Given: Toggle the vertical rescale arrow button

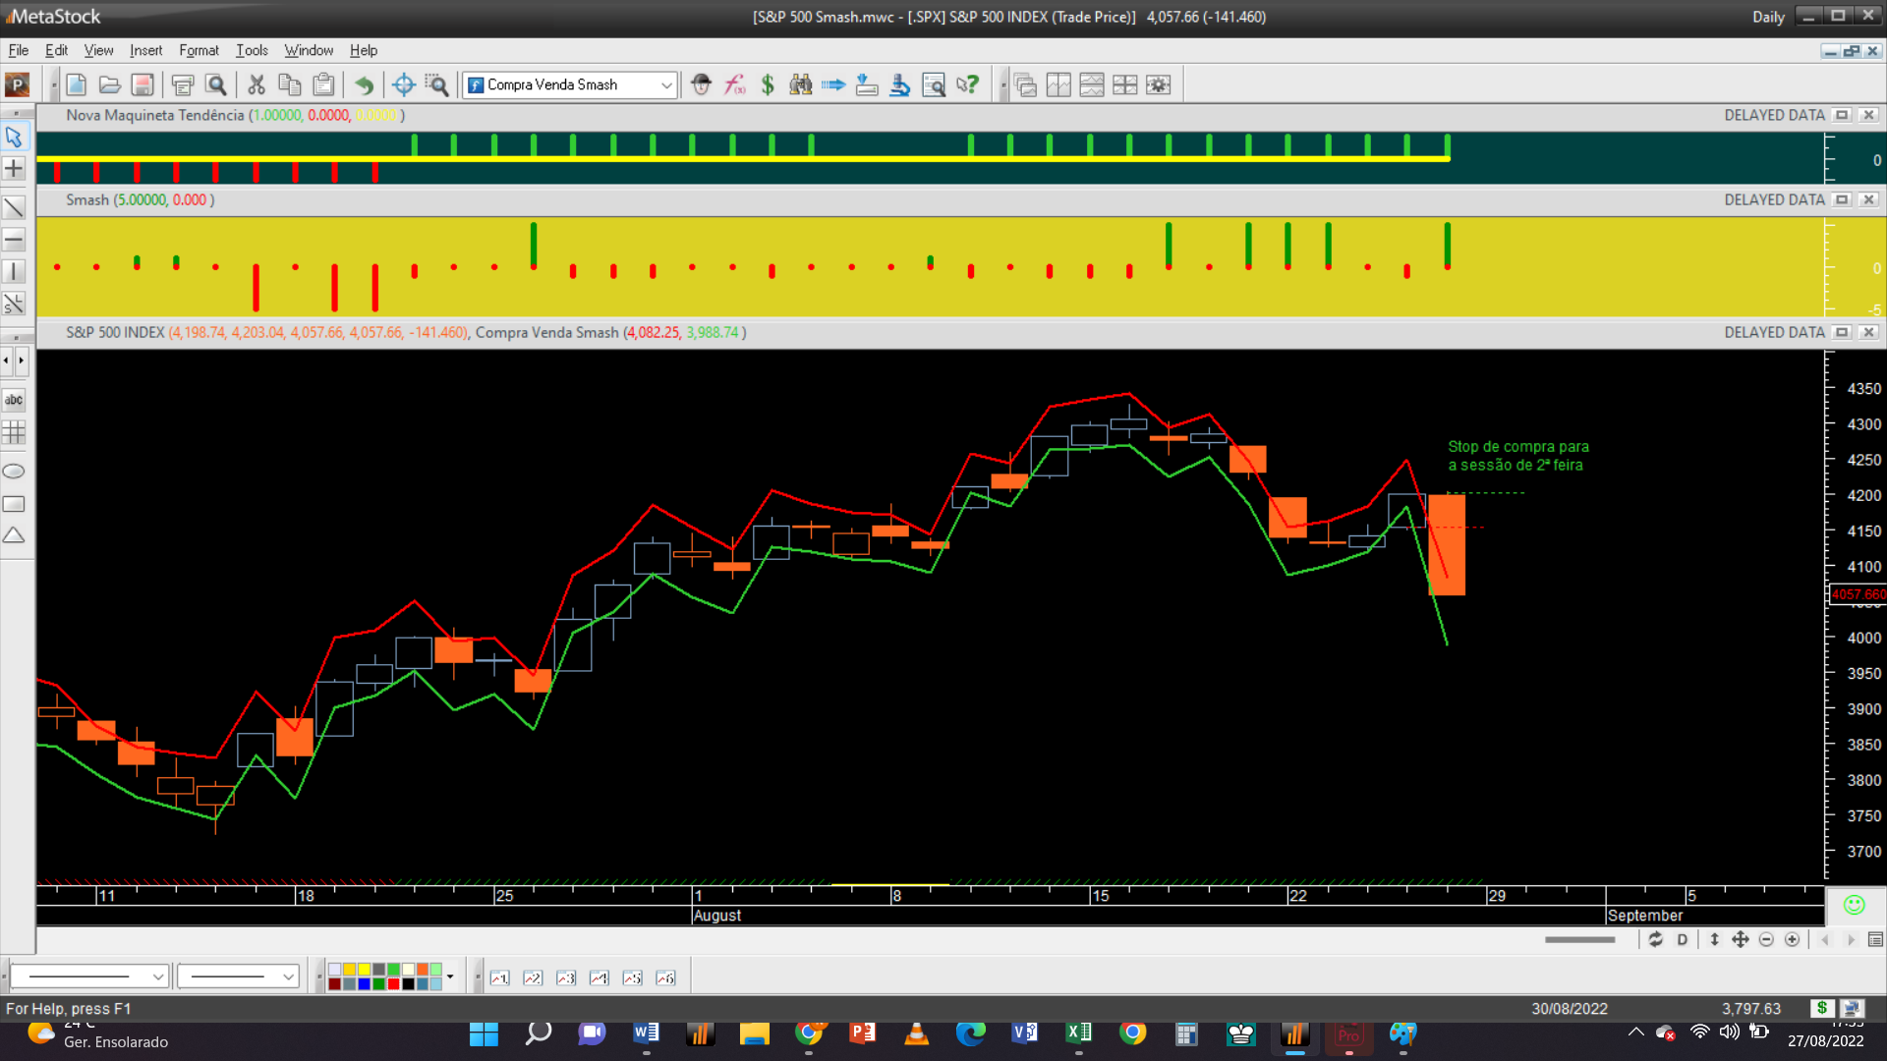Looking at the screenshot, I should tap(1714, 940).
